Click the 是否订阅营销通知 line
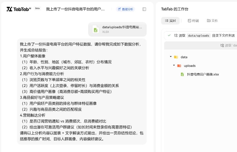Image resolution: width=237 pixels, height=152 pixels. pos(64,121)
